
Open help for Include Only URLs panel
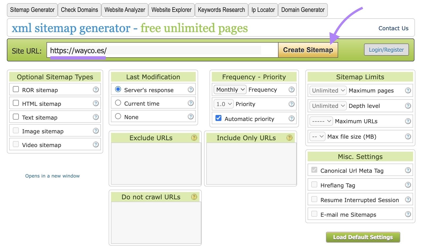290,138
